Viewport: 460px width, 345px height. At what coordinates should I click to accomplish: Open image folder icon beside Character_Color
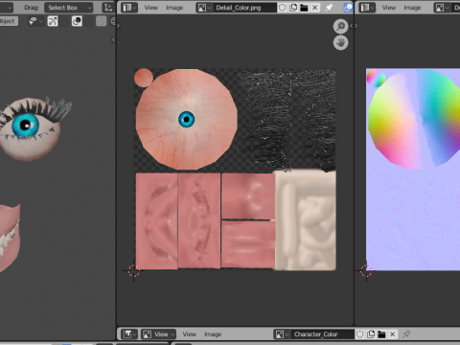[381, 334]
